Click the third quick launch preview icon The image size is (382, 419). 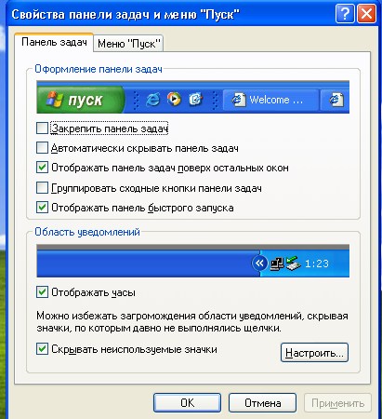pos(195,100)
